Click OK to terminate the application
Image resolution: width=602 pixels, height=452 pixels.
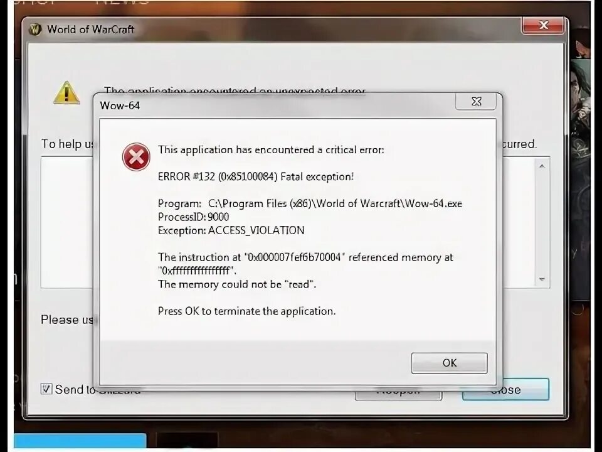[x=449, y=363]
